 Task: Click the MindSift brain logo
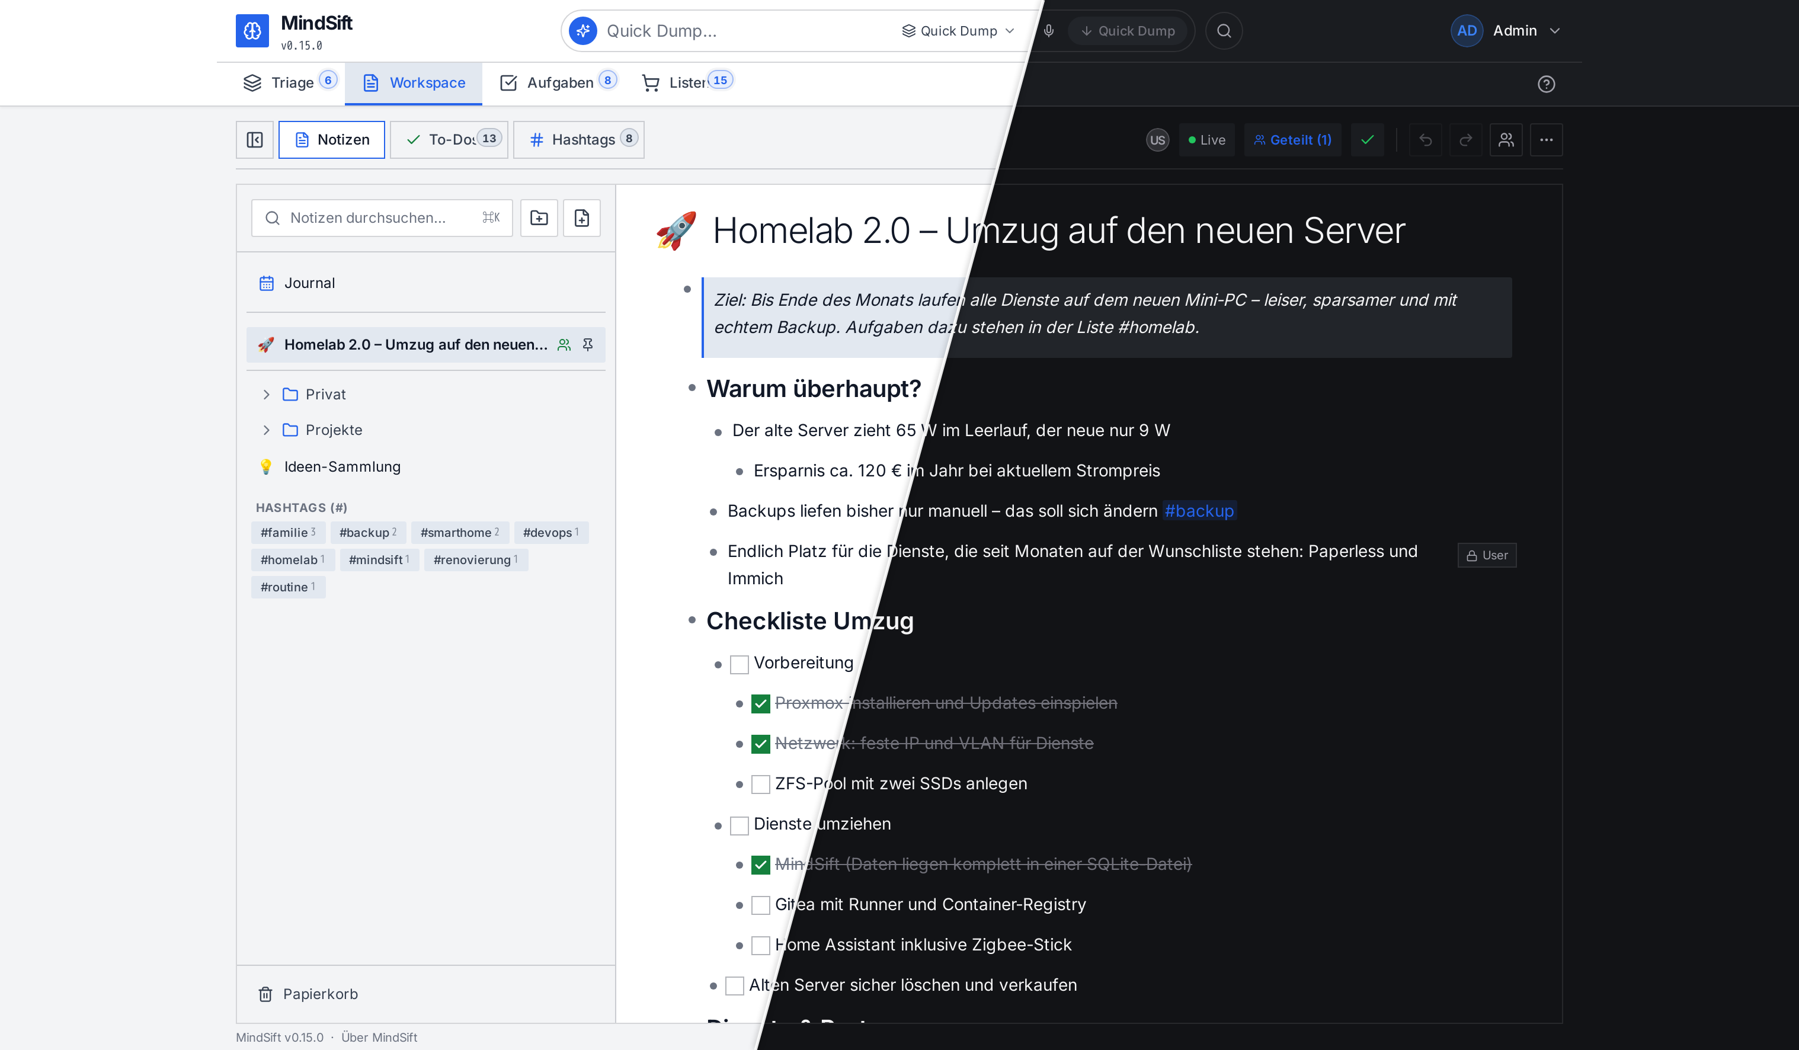click(x=252, y=31)
